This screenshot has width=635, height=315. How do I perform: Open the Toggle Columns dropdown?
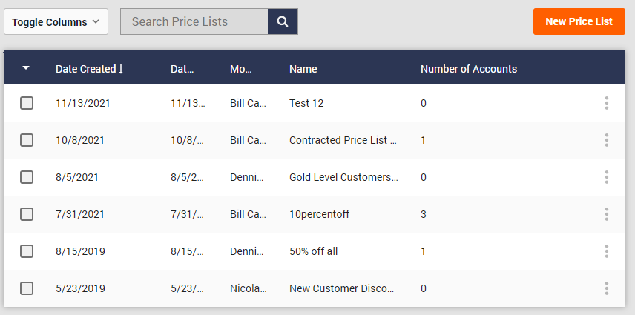coord(56,21)
